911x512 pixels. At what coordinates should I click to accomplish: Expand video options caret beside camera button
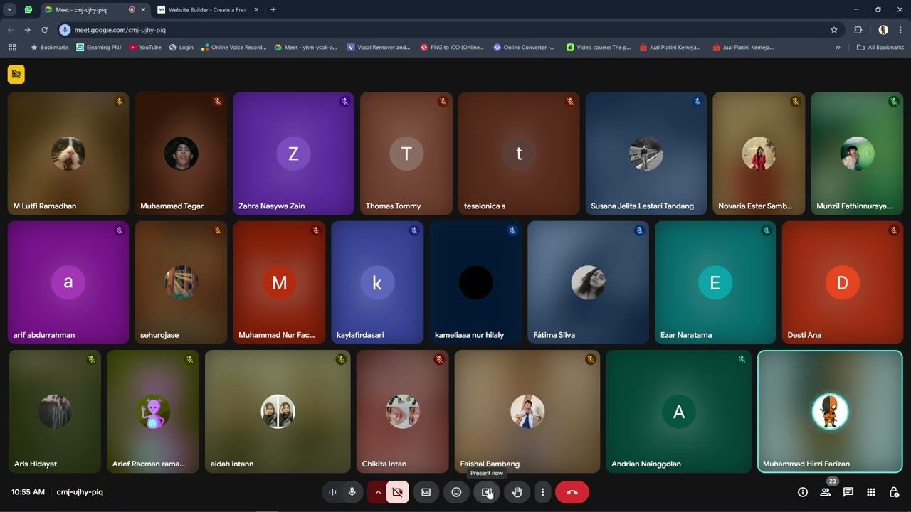(378, 492)
